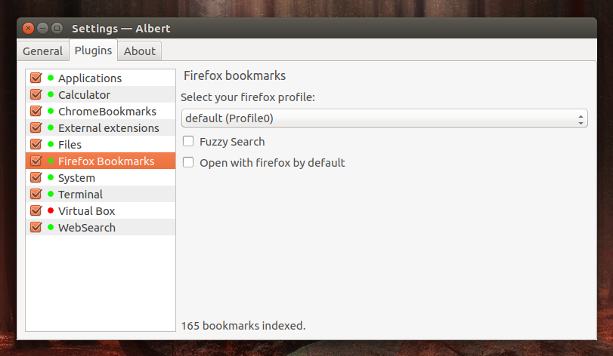Uncheck the WebSearch plugin checkbox
The width and height of the screenshot is (613, 356).
36,227
